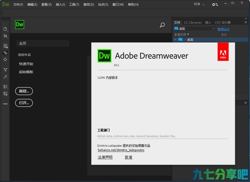
Task: Click the remove comment icon
Action: [5, 94]
